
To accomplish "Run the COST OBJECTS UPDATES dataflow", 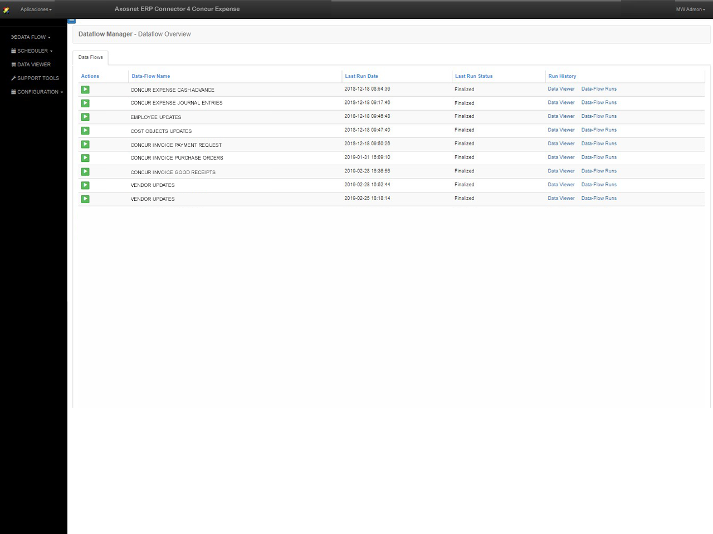I will pyautogui.click(x=85, y=130).
